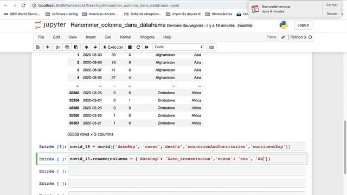Click the Python logo icon
347x195 pixels.
click(284, 25)
